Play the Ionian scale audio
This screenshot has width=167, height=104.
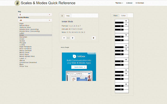click(94, 38)
